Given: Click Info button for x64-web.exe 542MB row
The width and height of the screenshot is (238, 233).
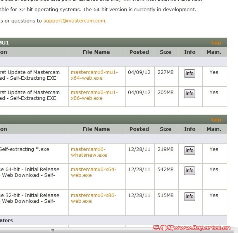Looking at the screenshot, I should [x=190, y=171].
